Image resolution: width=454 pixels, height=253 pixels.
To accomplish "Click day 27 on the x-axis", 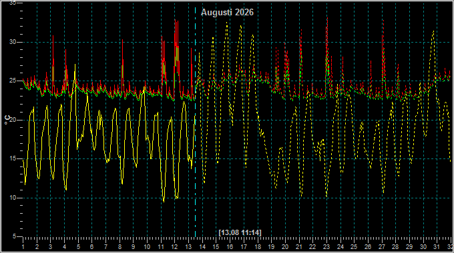I will 382,247.
